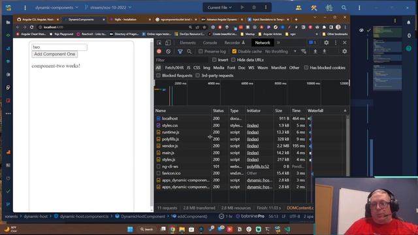
Task: Reload the browser page
Action: (x=32, y=27)
